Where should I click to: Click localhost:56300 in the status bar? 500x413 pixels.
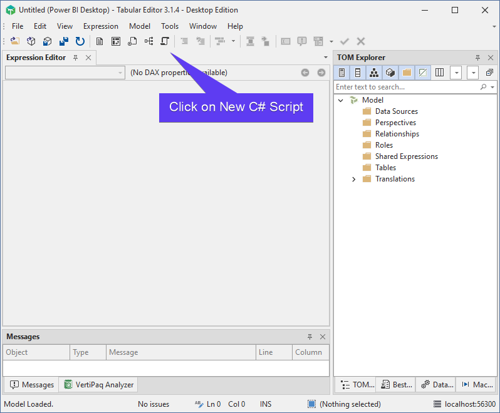coord(465,404)
